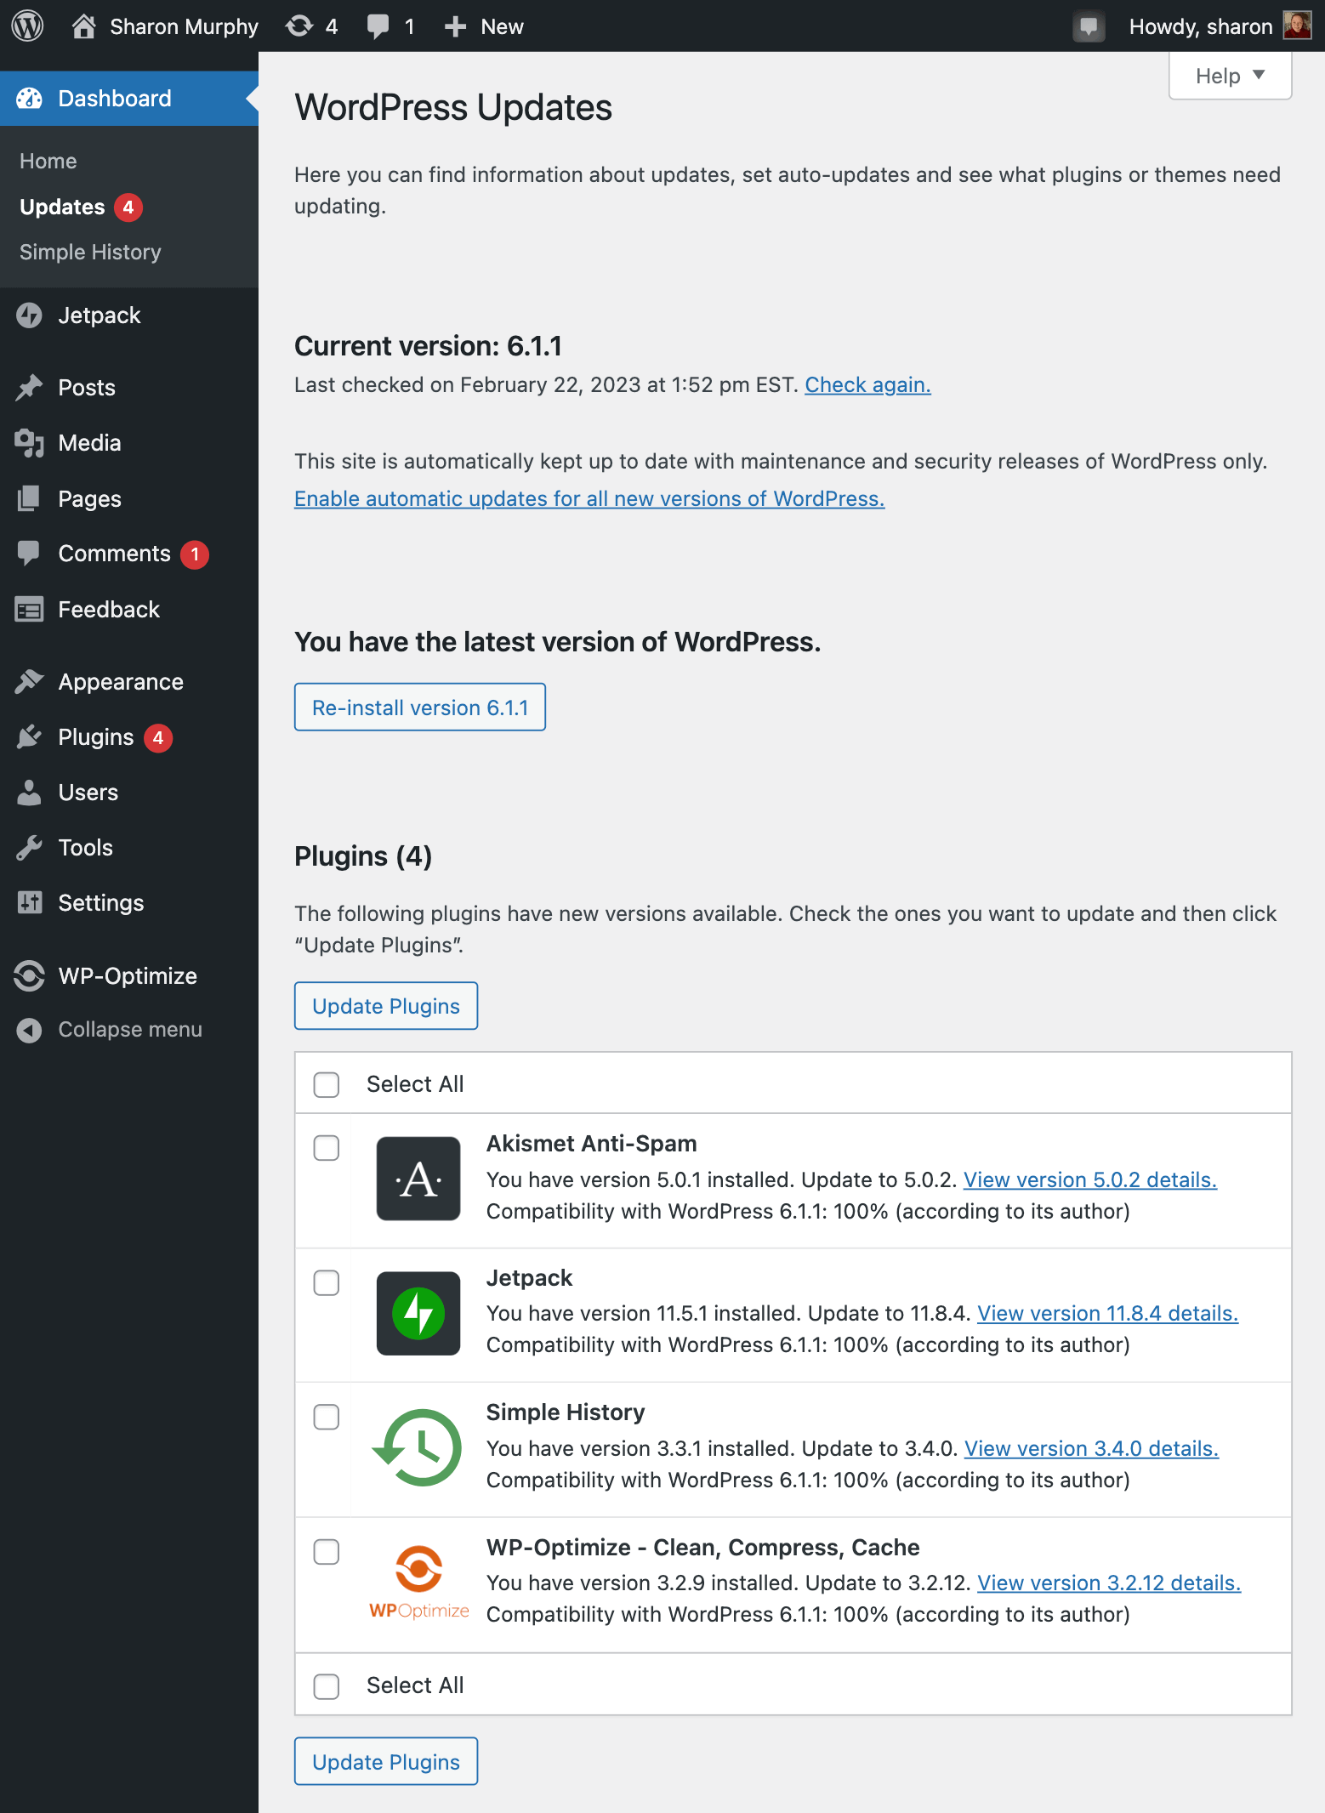Click the Tools wrench icon
Image resolution: width=1325 pixels, height=1813 pixels.
coord(29,848)
